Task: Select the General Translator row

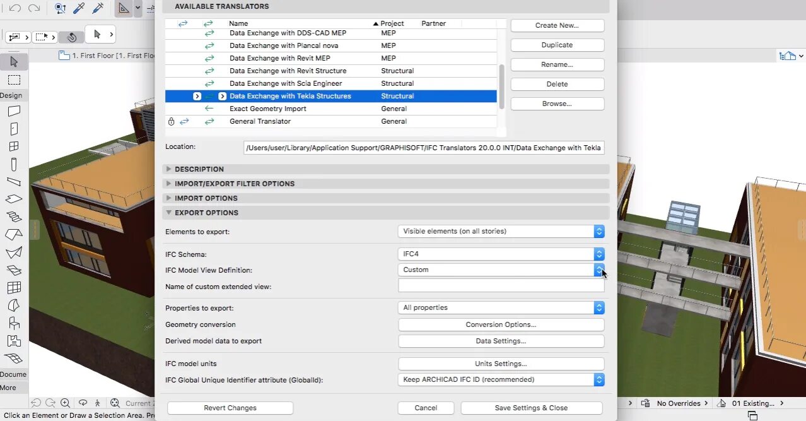Action: pos(330,121)
